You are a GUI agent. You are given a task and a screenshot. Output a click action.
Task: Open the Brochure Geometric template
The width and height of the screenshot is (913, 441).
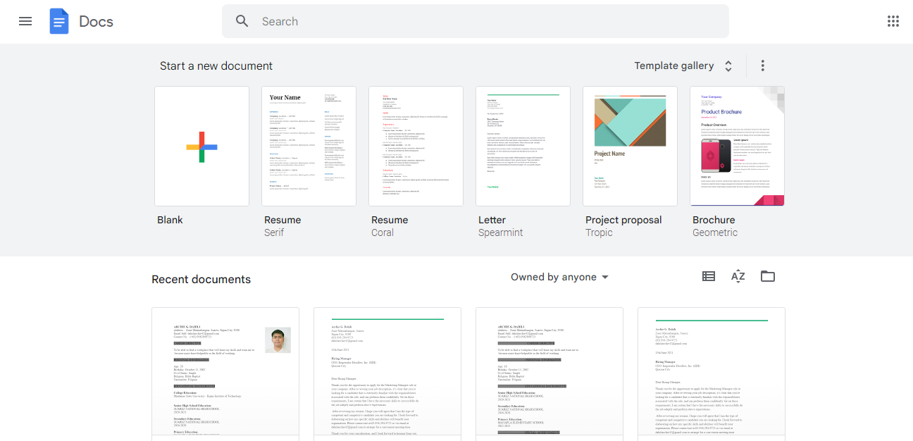pos(737,146)
